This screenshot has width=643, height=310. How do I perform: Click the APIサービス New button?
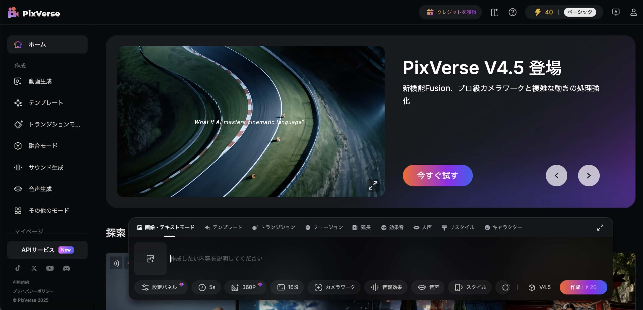tap(47, 250)
